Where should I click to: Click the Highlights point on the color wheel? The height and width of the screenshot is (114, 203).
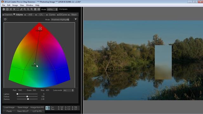[x=40, y=28]
